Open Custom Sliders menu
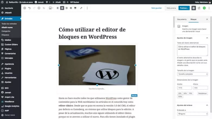 [11, 44]
